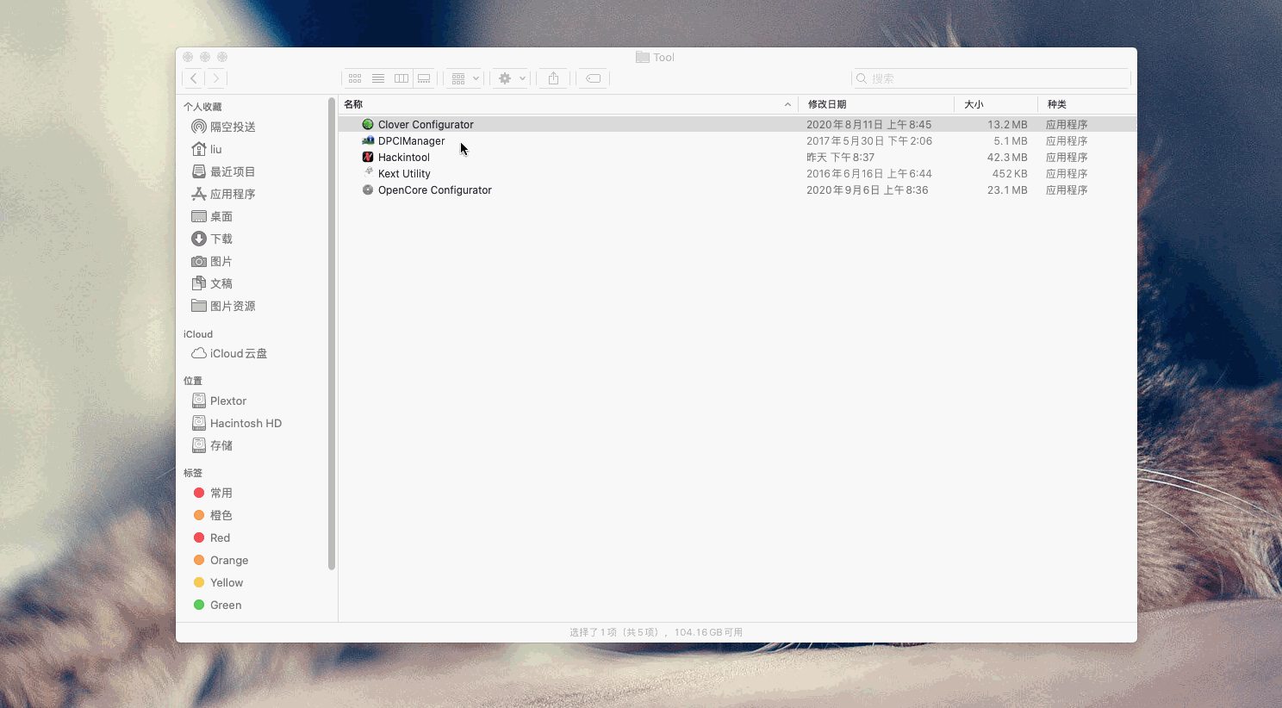Select the 存储 disk
The height and width of the screenshot is (708, 1282).
coord(212,445)
